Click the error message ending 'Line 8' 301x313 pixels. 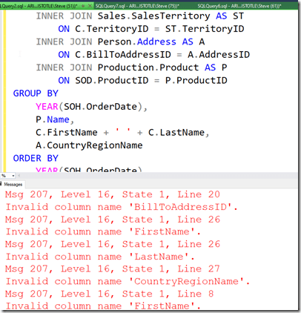pos(110,294)
